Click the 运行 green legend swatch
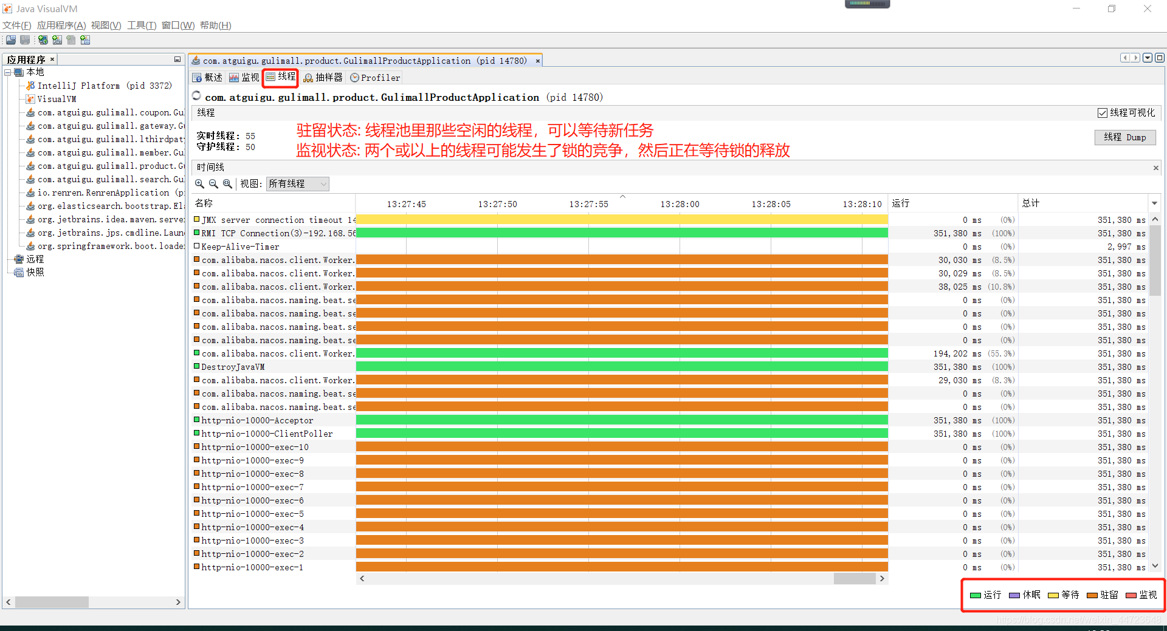This screenshot has width=1167, height=631. 976,595
